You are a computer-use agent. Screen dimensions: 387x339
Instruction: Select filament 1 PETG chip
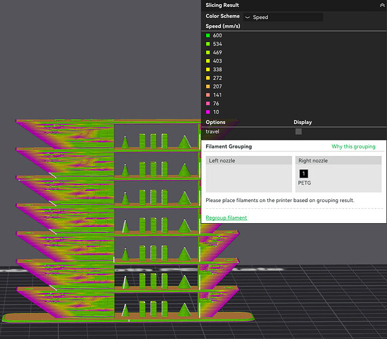point(304,174)
